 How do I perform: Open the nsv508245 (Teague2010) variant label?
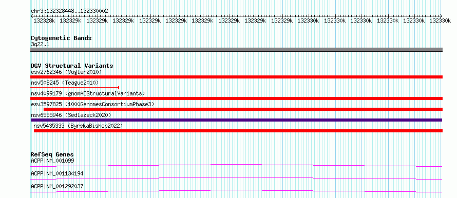coord(65,83)
